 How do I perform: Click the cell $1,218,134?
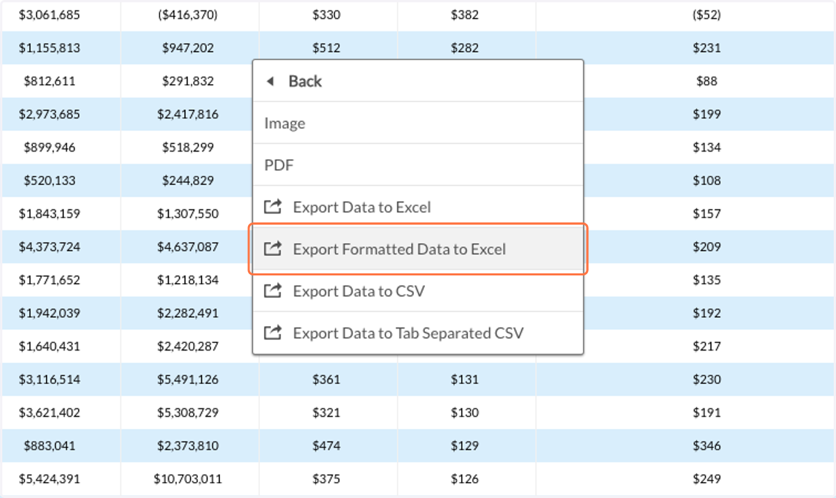188,280
